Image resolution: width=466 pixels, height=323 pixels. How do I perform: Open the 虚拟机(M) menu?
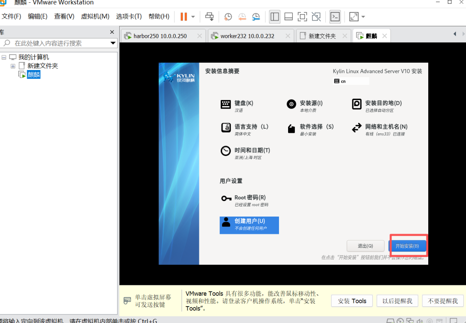[x=95, y=16]
